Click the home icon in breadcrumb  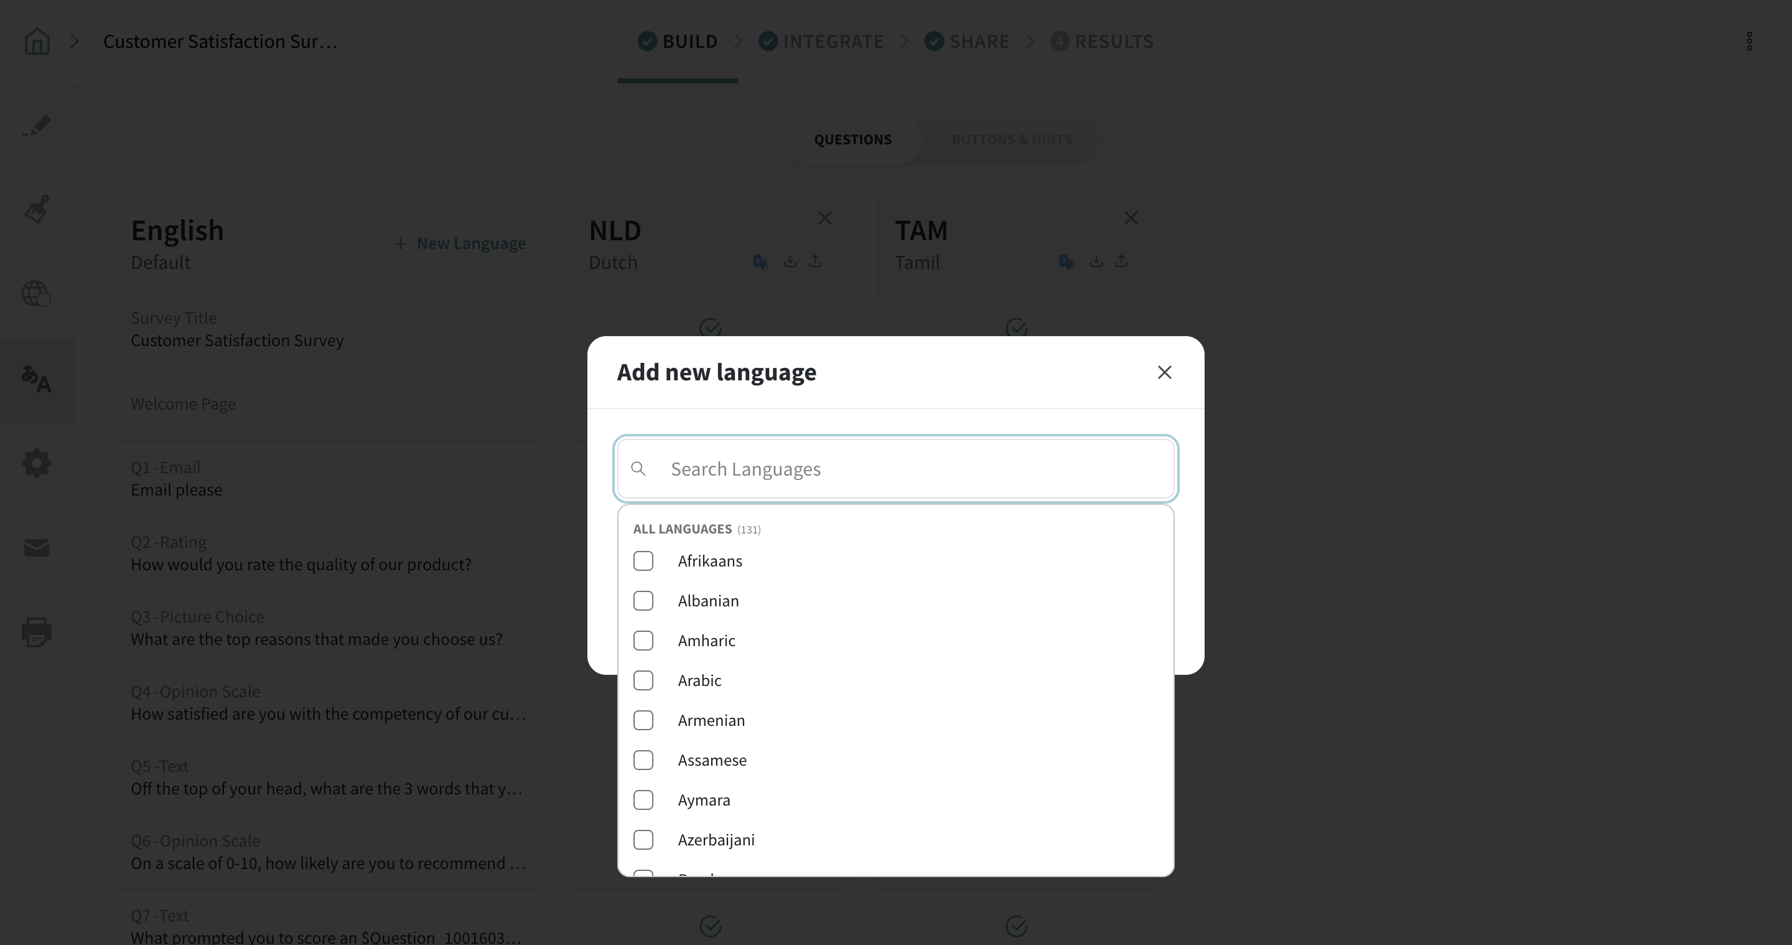point(37,42)
